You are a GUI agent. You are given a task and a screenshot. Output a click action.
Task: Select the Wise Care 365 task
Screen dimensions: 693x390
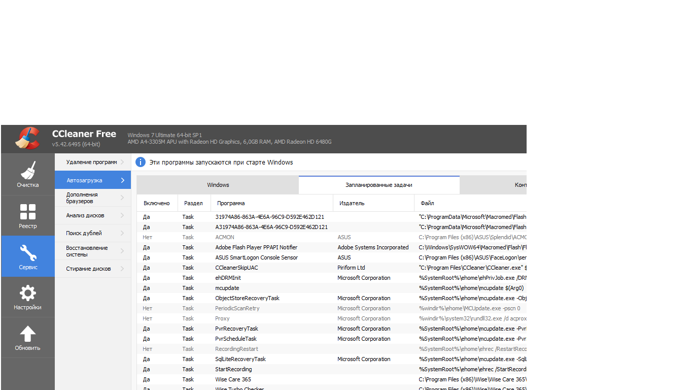click(332, 379)
